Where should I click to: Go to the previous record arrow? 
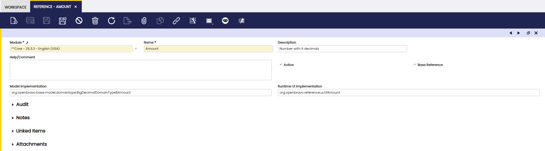tap(510, 33)
